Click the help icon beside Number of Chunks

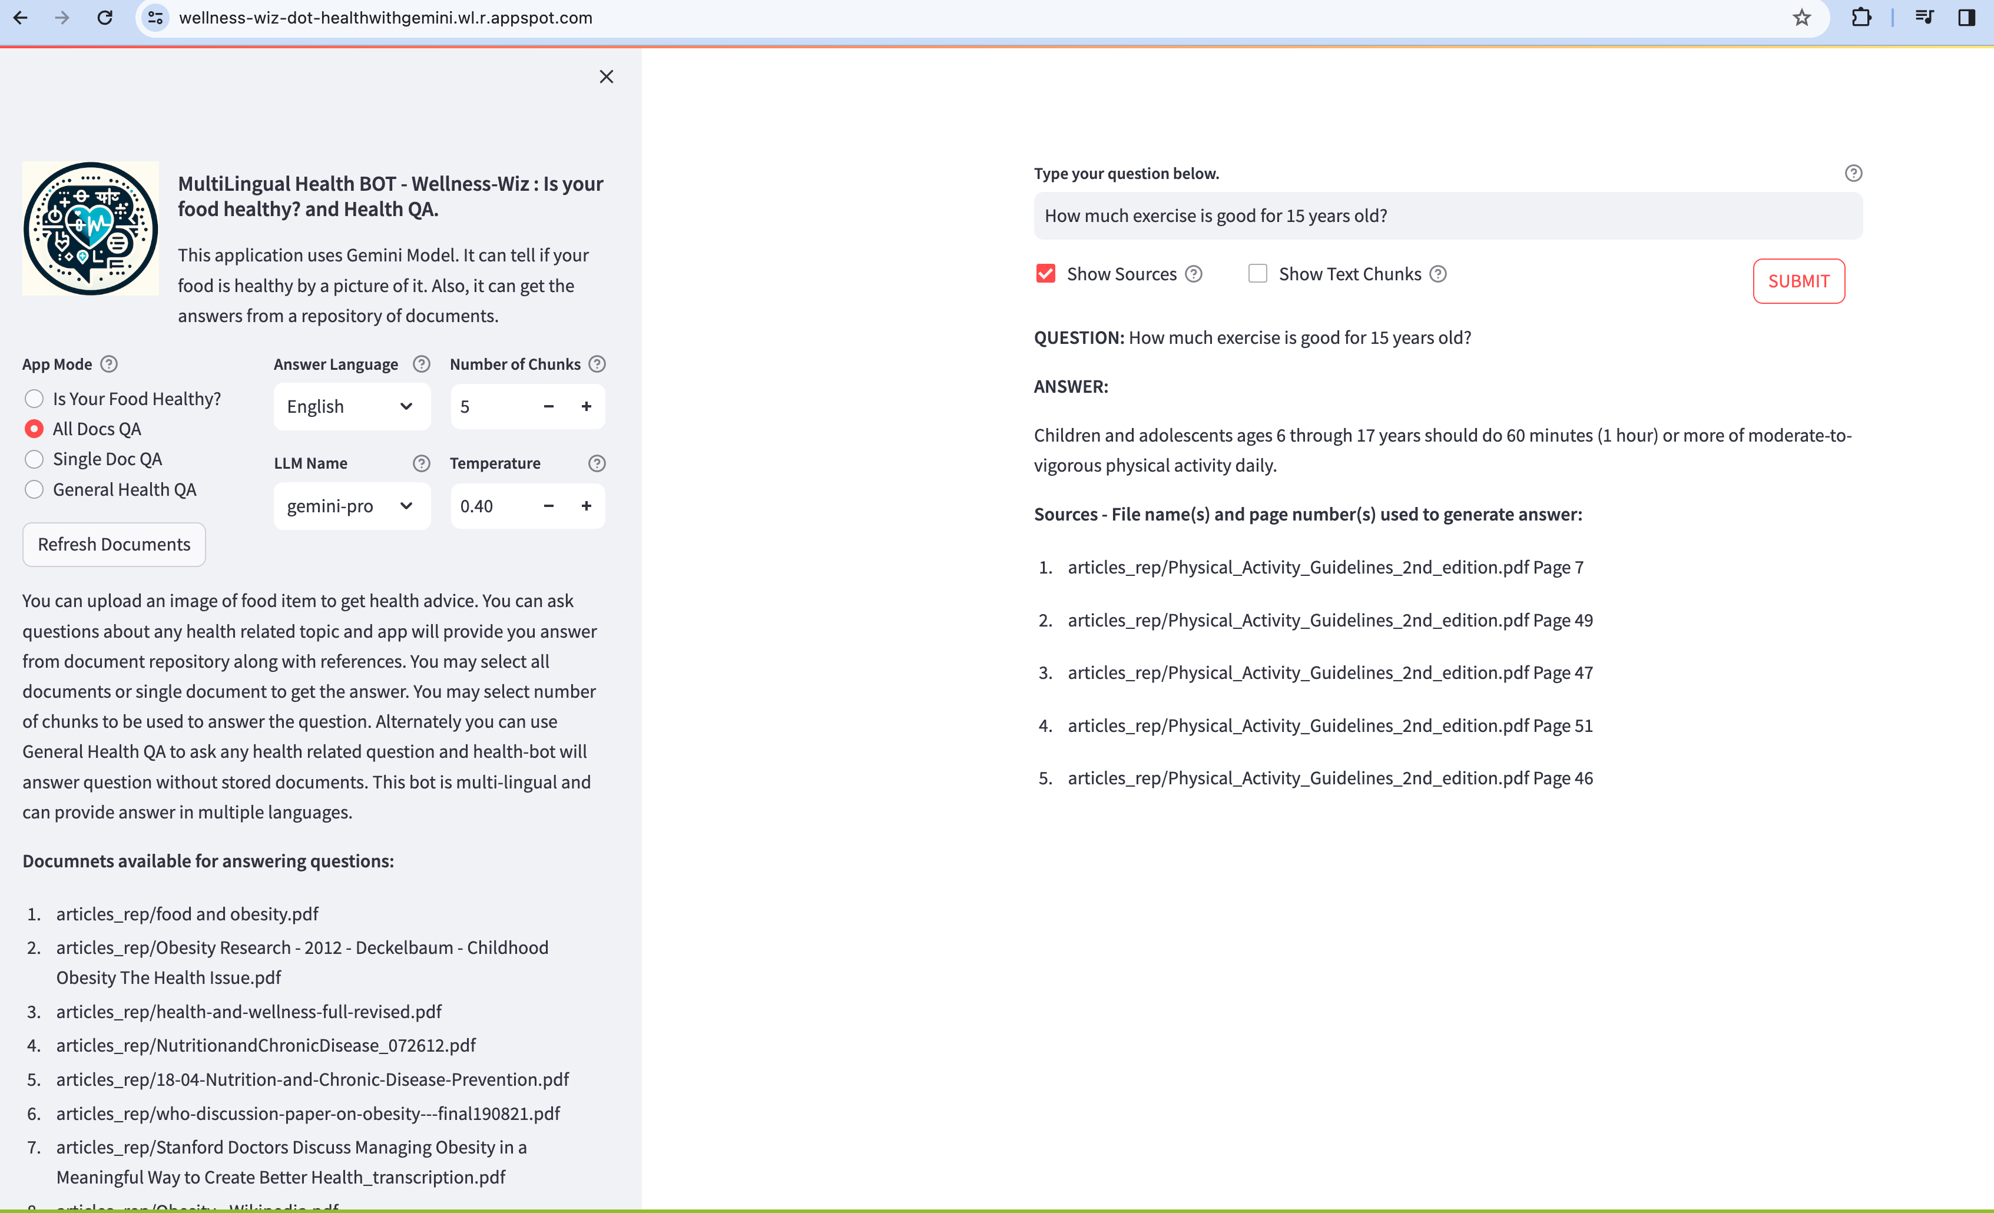point(597,364)
